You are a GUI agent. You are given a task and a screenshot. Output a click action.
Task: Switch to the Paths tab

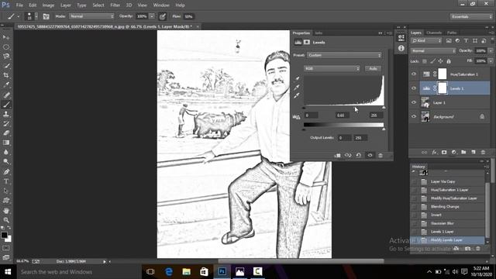pyautogui.click(x=452, y=33)
